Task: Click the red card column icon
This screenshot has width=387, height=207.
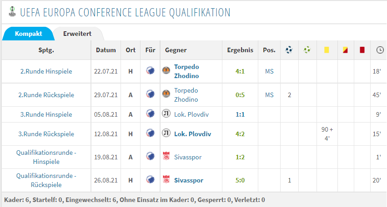Action: point(362,50)
